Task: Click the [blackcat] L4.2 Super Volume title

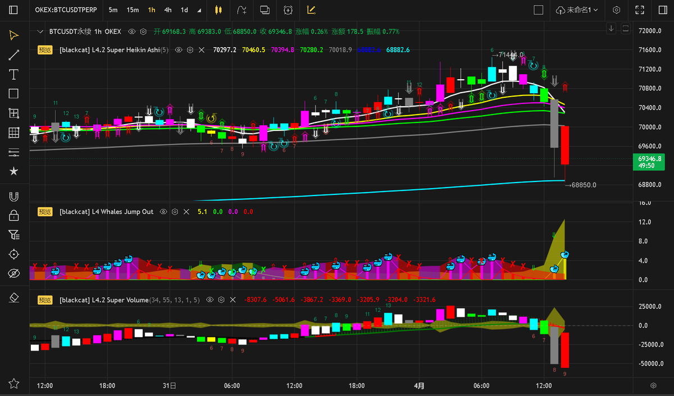Action: pos(103,300)
